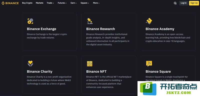Click the Binance Square feed icon
Image resolution: width=200 pixels, height=96 pixels.
click(149, 64)
